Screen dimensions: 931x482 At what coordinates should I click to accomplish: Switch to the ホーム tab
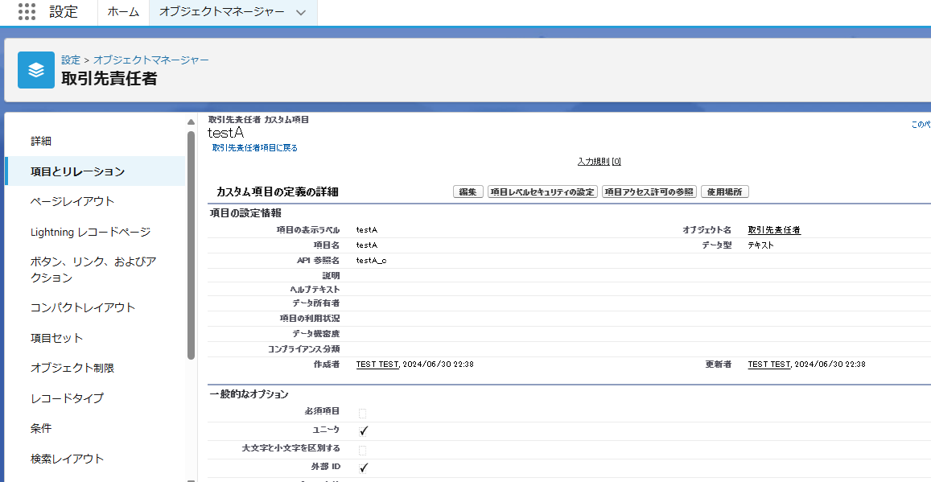(123, 12)
